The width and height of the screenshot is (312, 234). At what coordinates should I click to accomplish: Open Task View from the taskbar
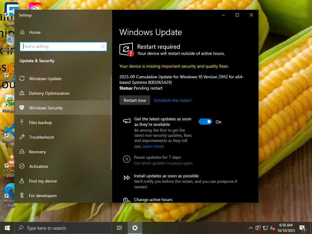tap(119, 228)
